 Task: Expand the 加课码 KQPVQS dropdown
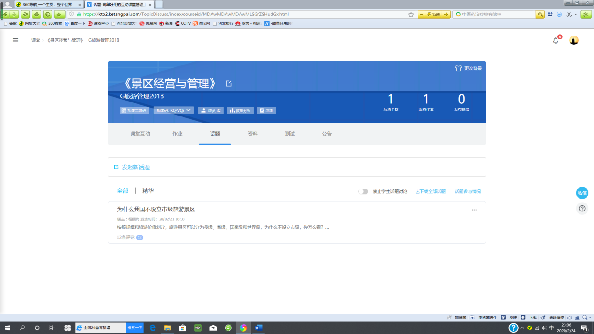(x=174, y=110)
